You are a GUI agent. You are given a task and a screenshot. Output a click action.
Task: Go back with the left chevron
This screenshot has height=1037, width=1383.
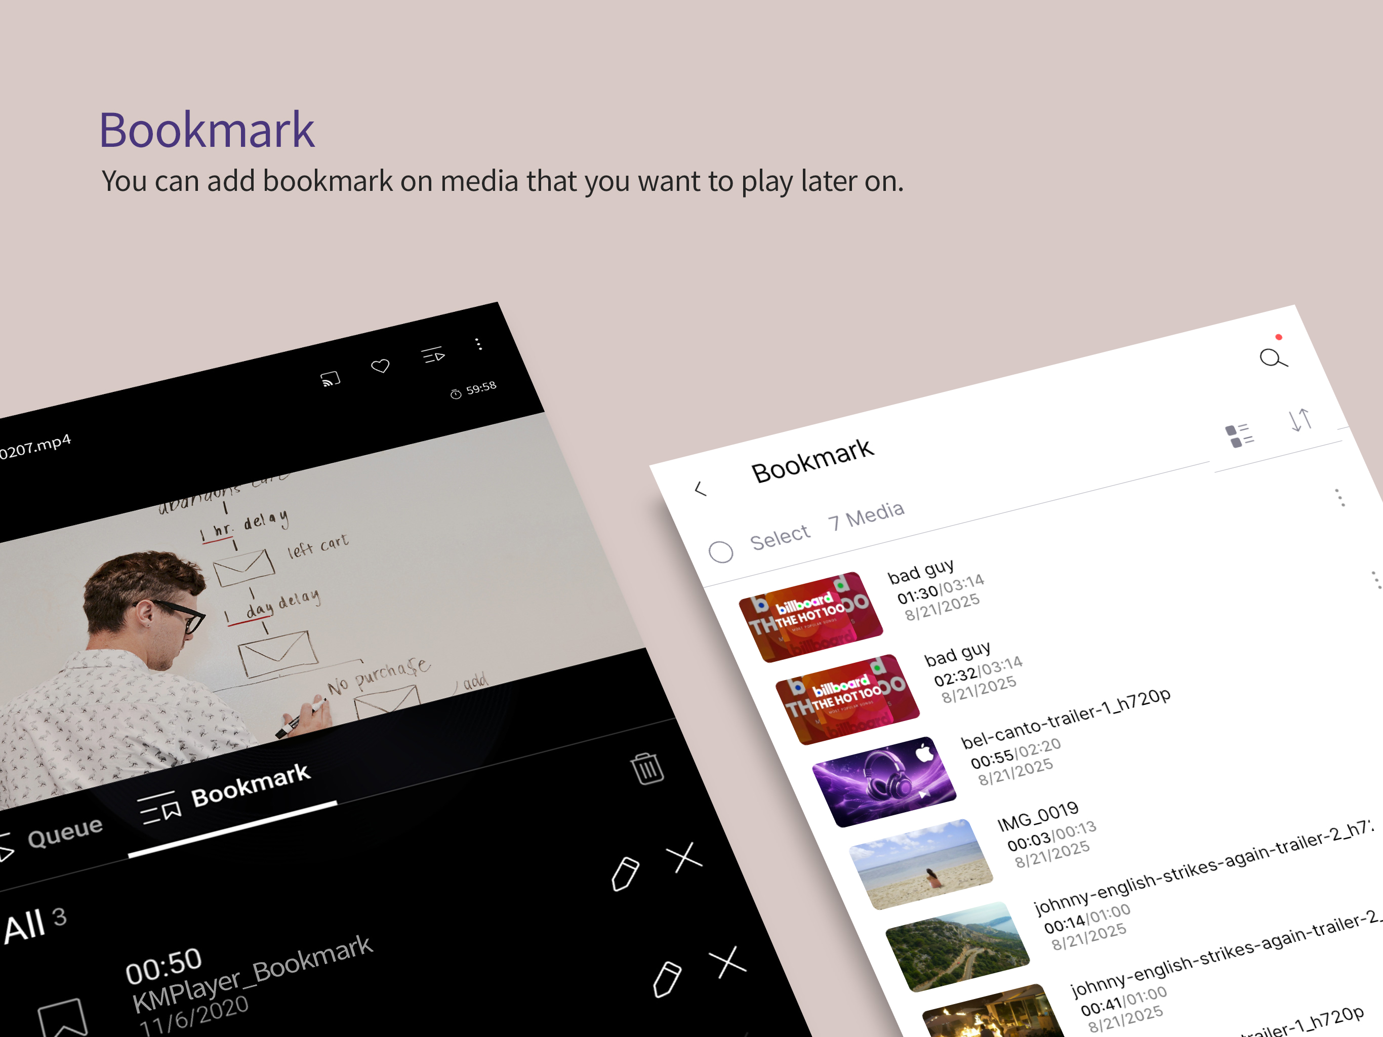click(701, 489)
